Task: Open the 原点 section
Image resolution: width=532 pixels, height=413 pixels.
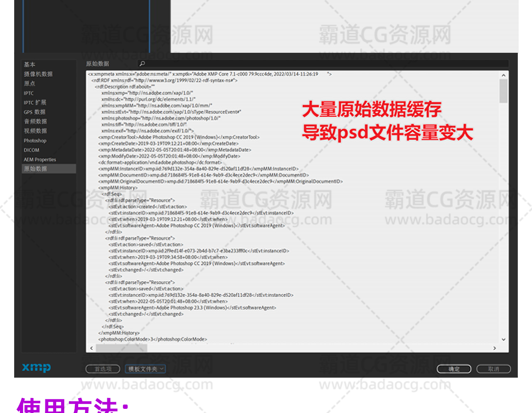Action: tap(30, 84)
